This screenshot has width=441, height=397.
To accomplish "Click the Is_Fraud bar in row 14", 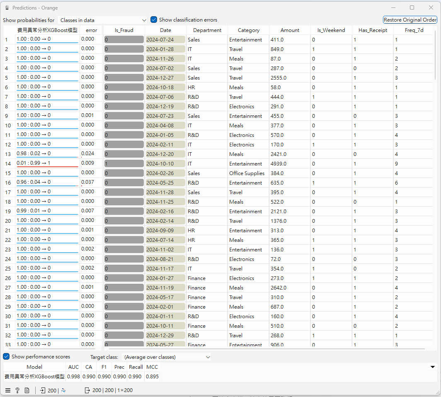I will pyautogui.click(x=124, y=164).
